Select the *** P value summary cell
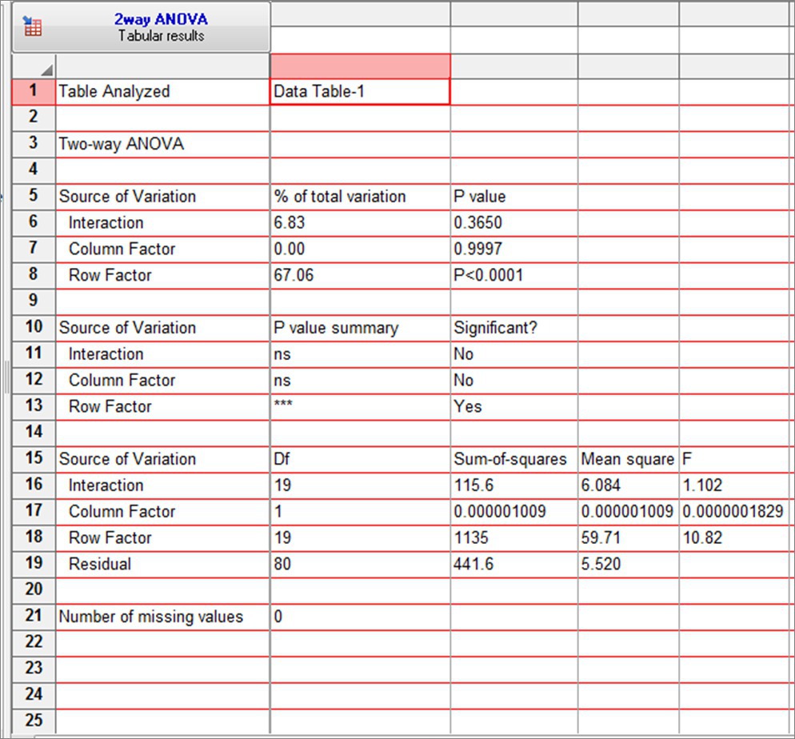 point(360,406)
